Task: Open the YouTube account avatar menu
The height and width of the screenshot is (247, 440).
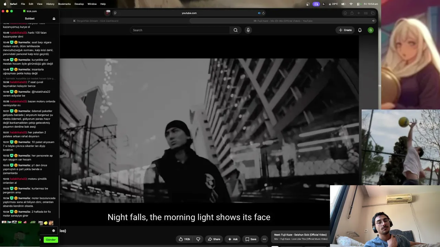Action: click(x=371, y=30)
